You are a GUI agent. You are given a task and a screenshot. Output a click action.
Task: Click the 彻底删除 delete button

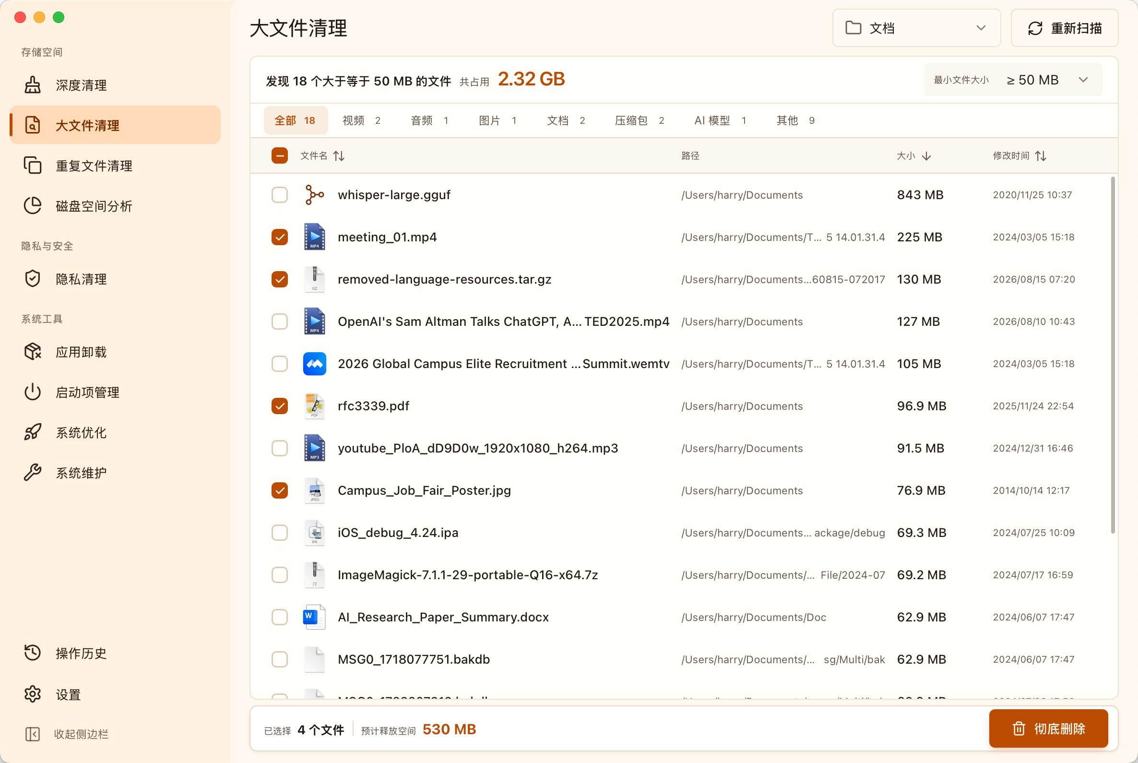pyautogui.click(x=1048, y=728)
